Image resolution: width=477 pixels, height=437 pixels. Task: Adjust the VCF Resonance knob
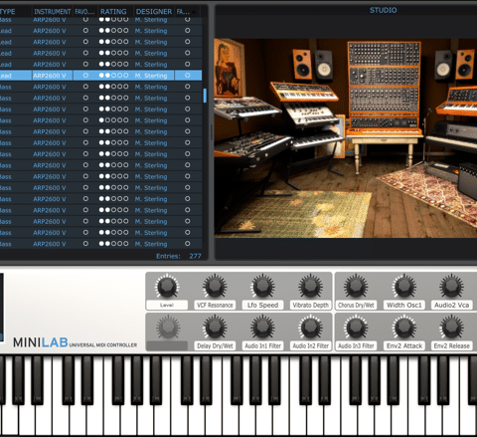pos(215,287)
